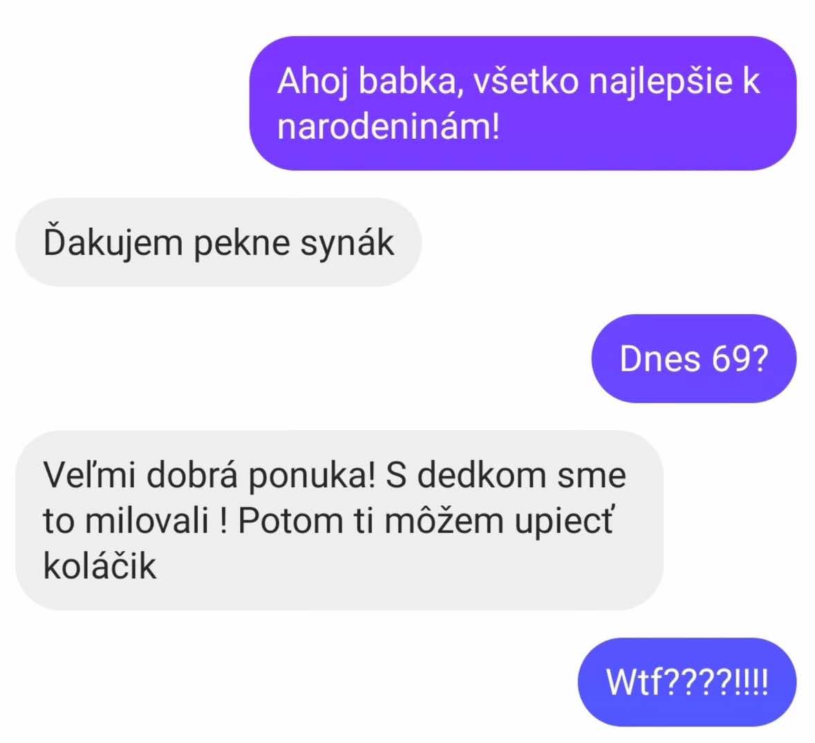The width and height of the screenshot is (815, 743).
Task: Click the word 'Veľmi' starting grandma's long reply
Action: click(x=89, y=475)
